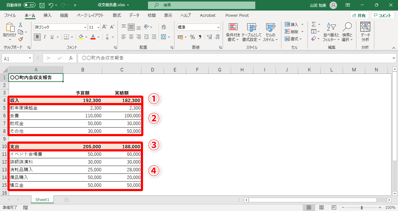Expand Delete (削除) cells dropdown
Image resolution: width=398 pixels, height=211 pixels.
pos(302,32)
